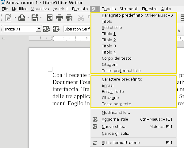This screenshot has width=184, height=148.
Task: Open the Tabella menu
Action: [109, 9]
